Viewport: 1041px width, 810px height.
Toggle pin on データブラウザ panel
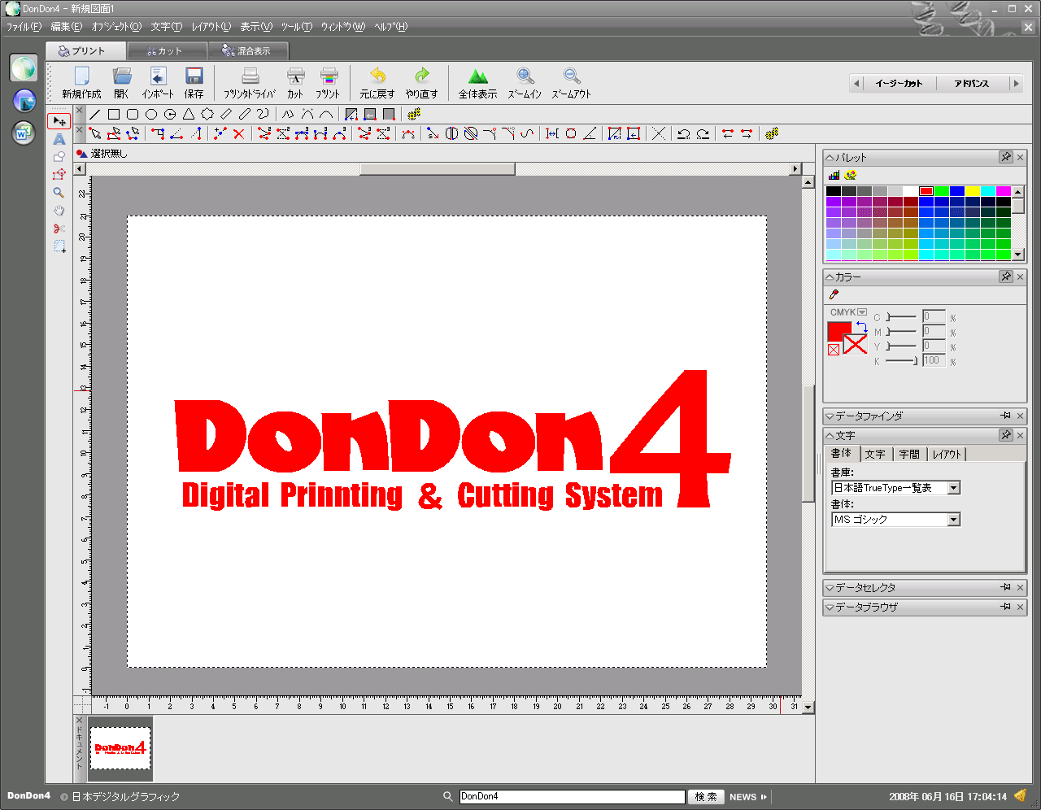(1006, 607)
